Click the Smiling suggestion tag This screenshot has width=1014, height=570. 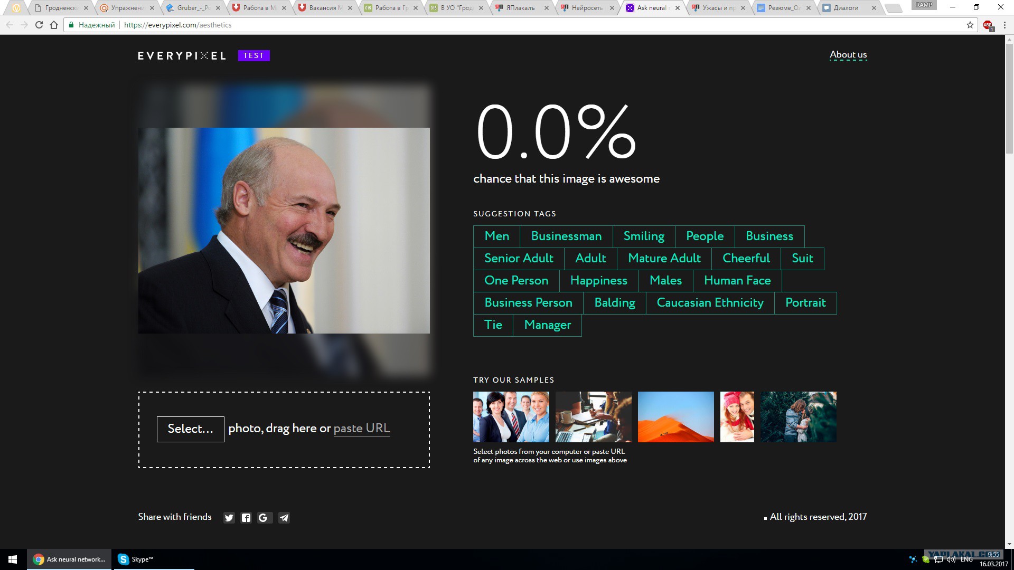(x=644, y=236)
